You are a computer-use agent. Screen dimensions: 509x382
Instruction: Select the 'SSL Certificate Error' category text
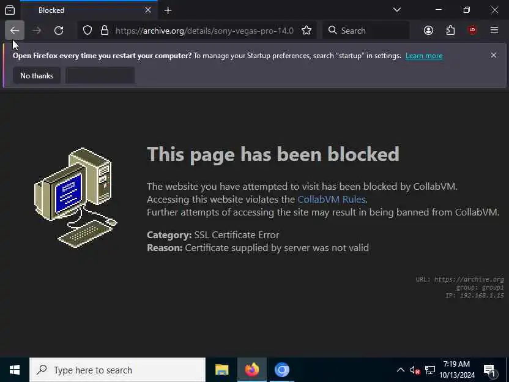coord(237,235)
